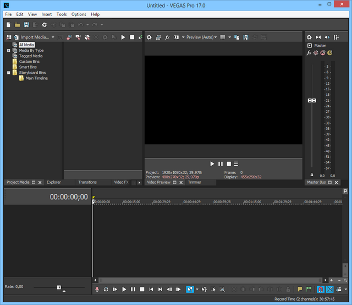Open the Preview (Auto) quality dropdown
Image resolution: width=352 pixels, height=305 pixels.
(x=201, y=37)
